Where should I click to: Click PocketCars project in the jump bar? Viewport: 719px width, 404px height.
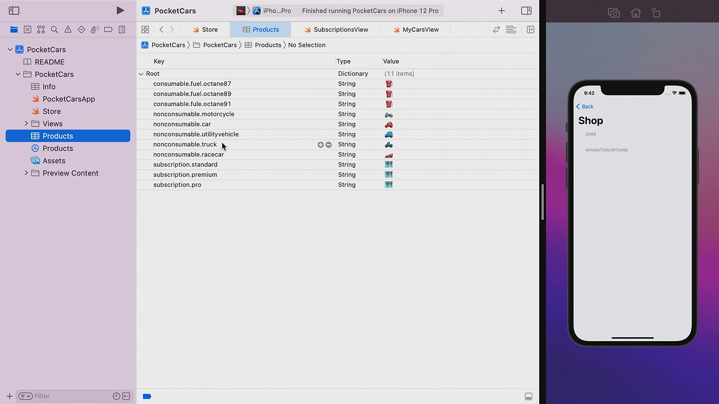coord(163,45)
